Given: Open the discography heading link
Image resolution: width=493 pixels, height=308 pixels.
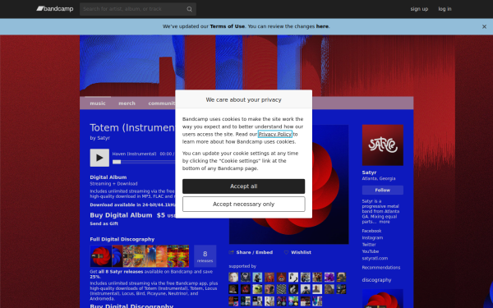Looking at the screenshot, I should 376,280.
